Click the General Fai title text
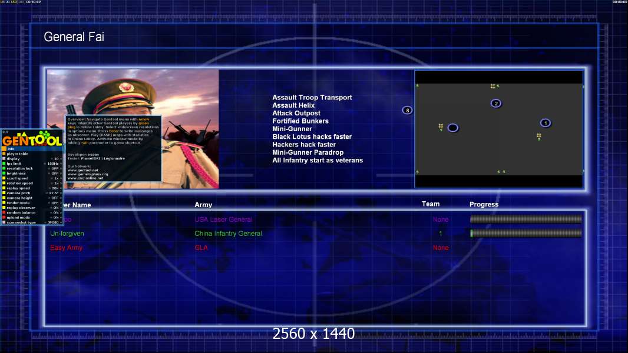Screen dimensions: 628x353 click(74, 37)
